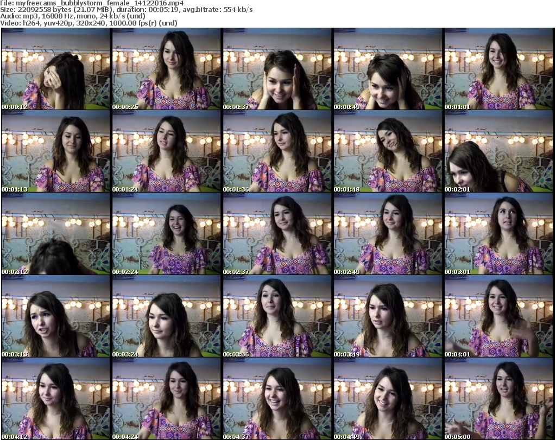The width and height of the screenshot is (556, 440).
Task: Select the thumbnail frame at 00:01:48
Action: 388,151
